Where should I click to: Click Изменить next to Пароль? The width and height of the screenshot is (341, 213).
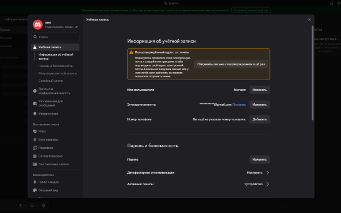[260, 160]
